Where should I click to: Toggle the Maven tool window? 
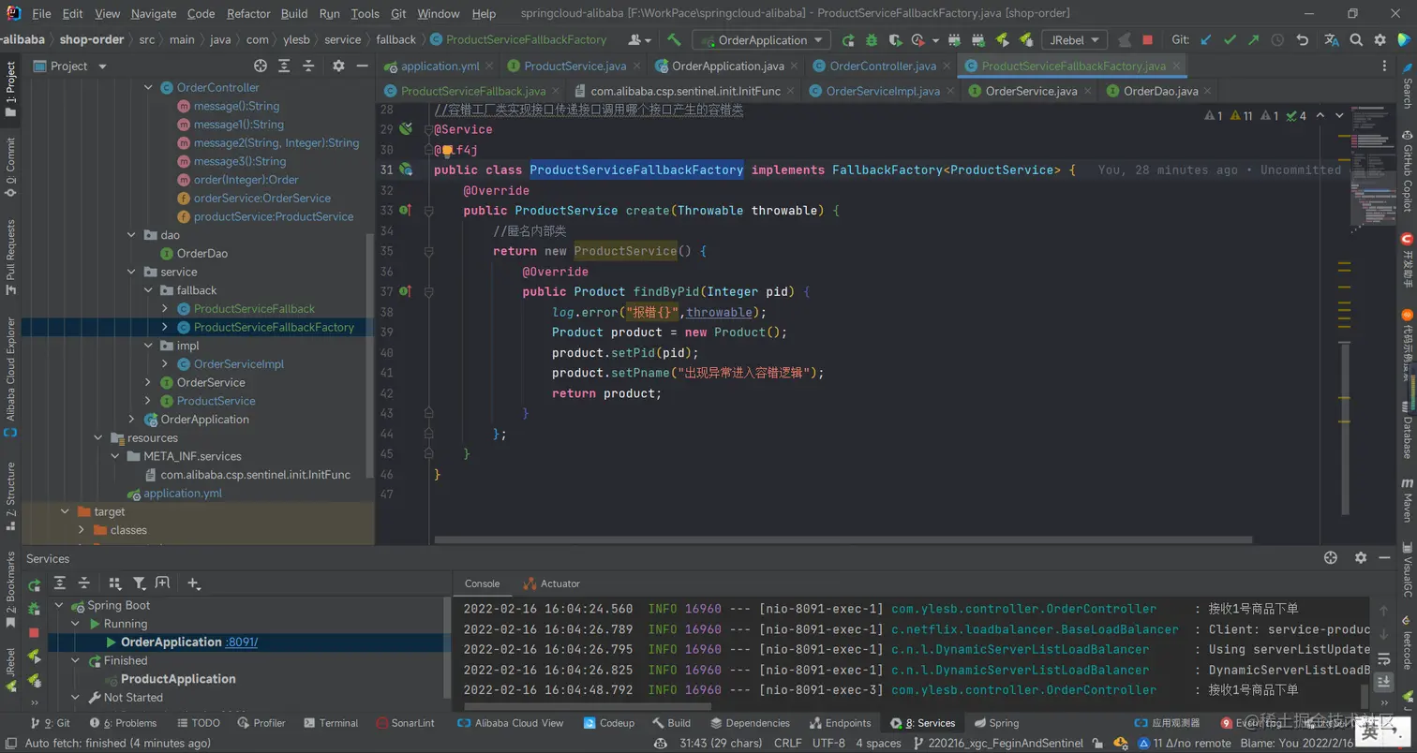coord(1407,499)
